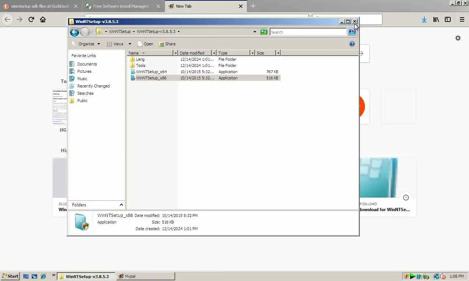The width and height of the screenshot is (469, 281).
Task: Sort files by the Size column header
Action: [x=266, y=53]
